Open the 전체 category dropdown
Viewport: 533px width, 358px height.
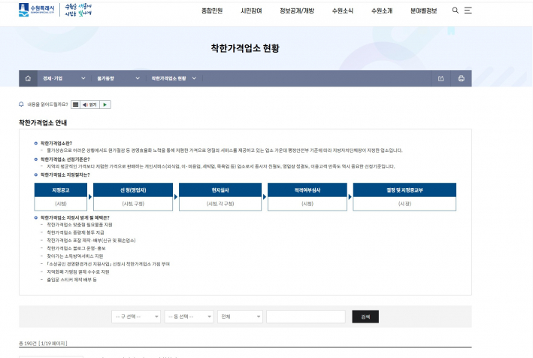click(x=240, y=317)
